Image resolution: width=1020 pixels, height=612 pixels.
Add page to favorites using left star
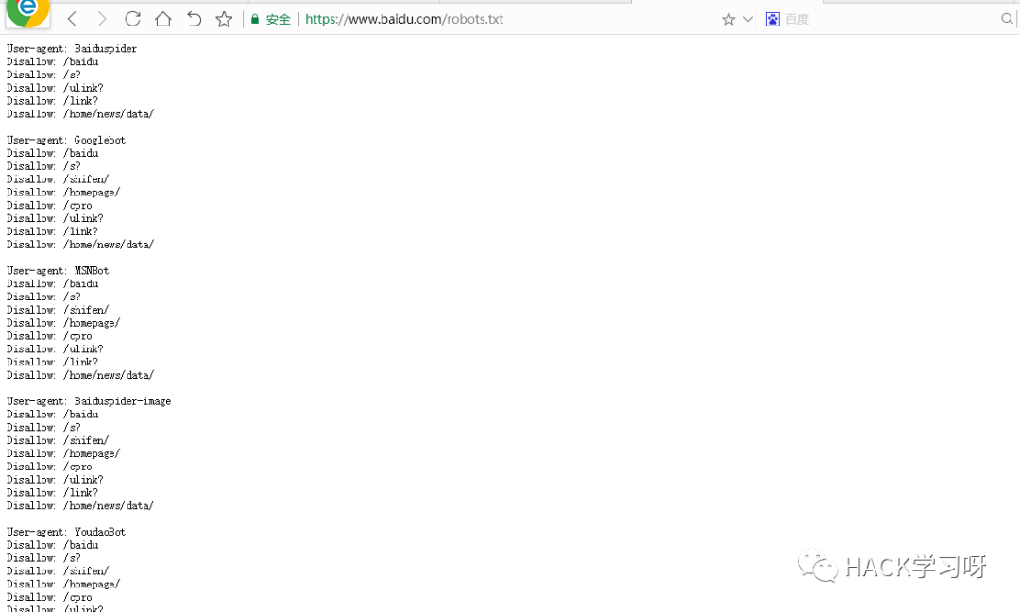(224, 20)
